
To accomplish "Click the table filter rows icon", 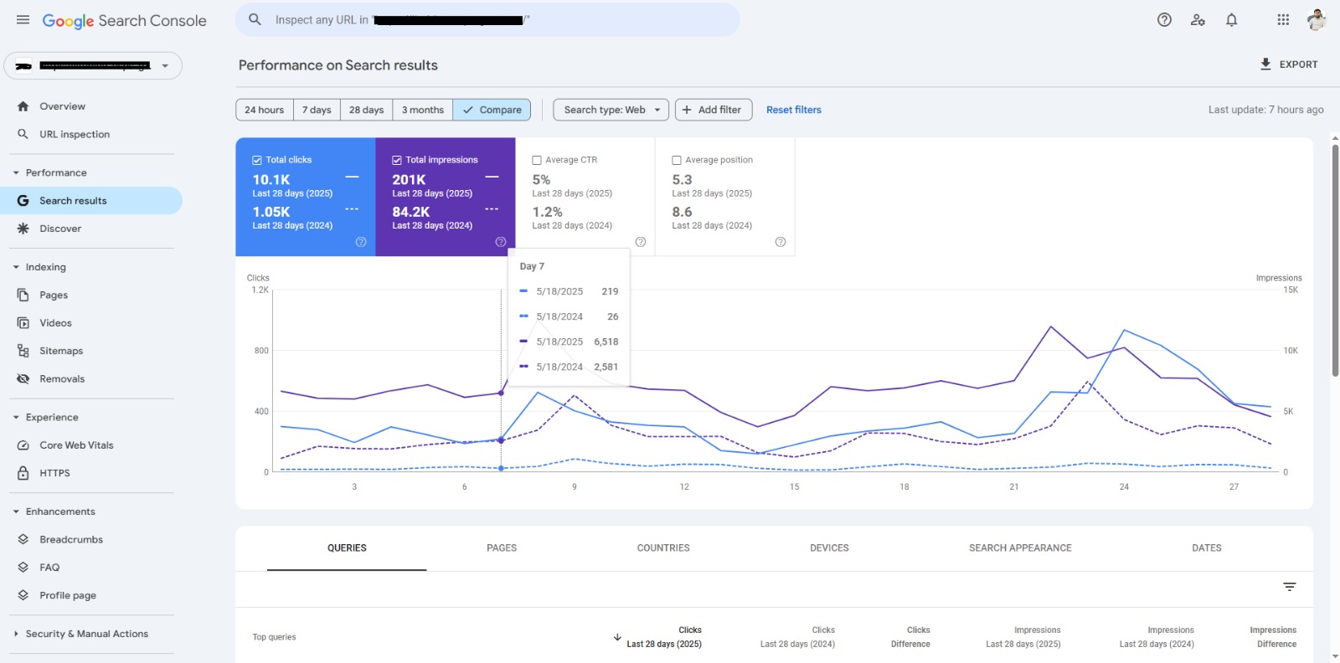I will point(1289,587).
